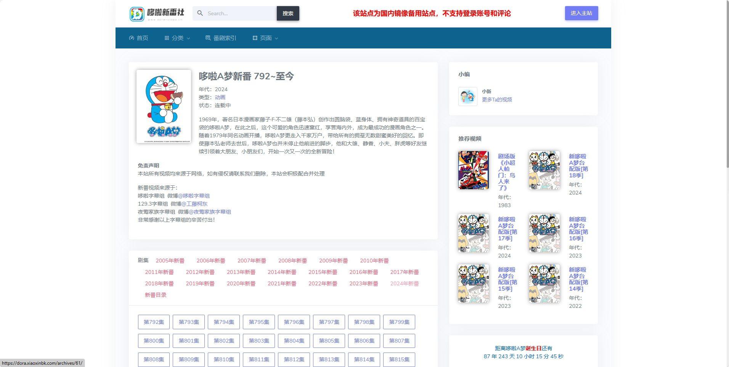Open the 剧场版《小超人帕门》 thumbnail
729x367 pixels.
(473, 170)
